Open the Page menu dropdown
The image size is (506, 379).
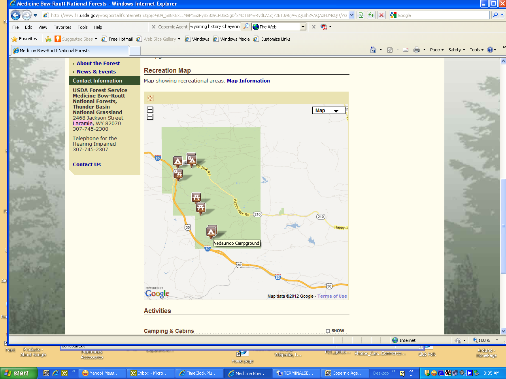point(437,50)
